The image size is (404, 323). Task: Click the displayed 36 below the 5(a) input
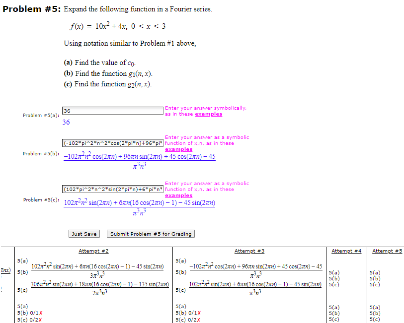[66, 122]
